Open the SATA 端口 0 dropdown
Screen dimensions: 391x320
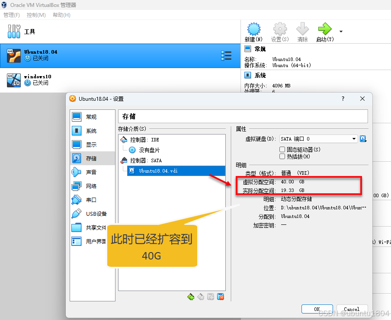click(318, 139)
